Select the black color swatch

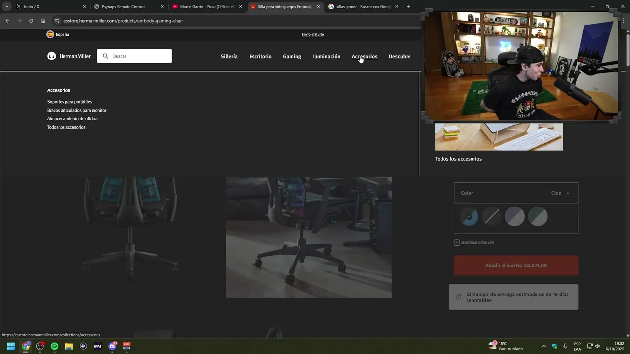point(492,216)
